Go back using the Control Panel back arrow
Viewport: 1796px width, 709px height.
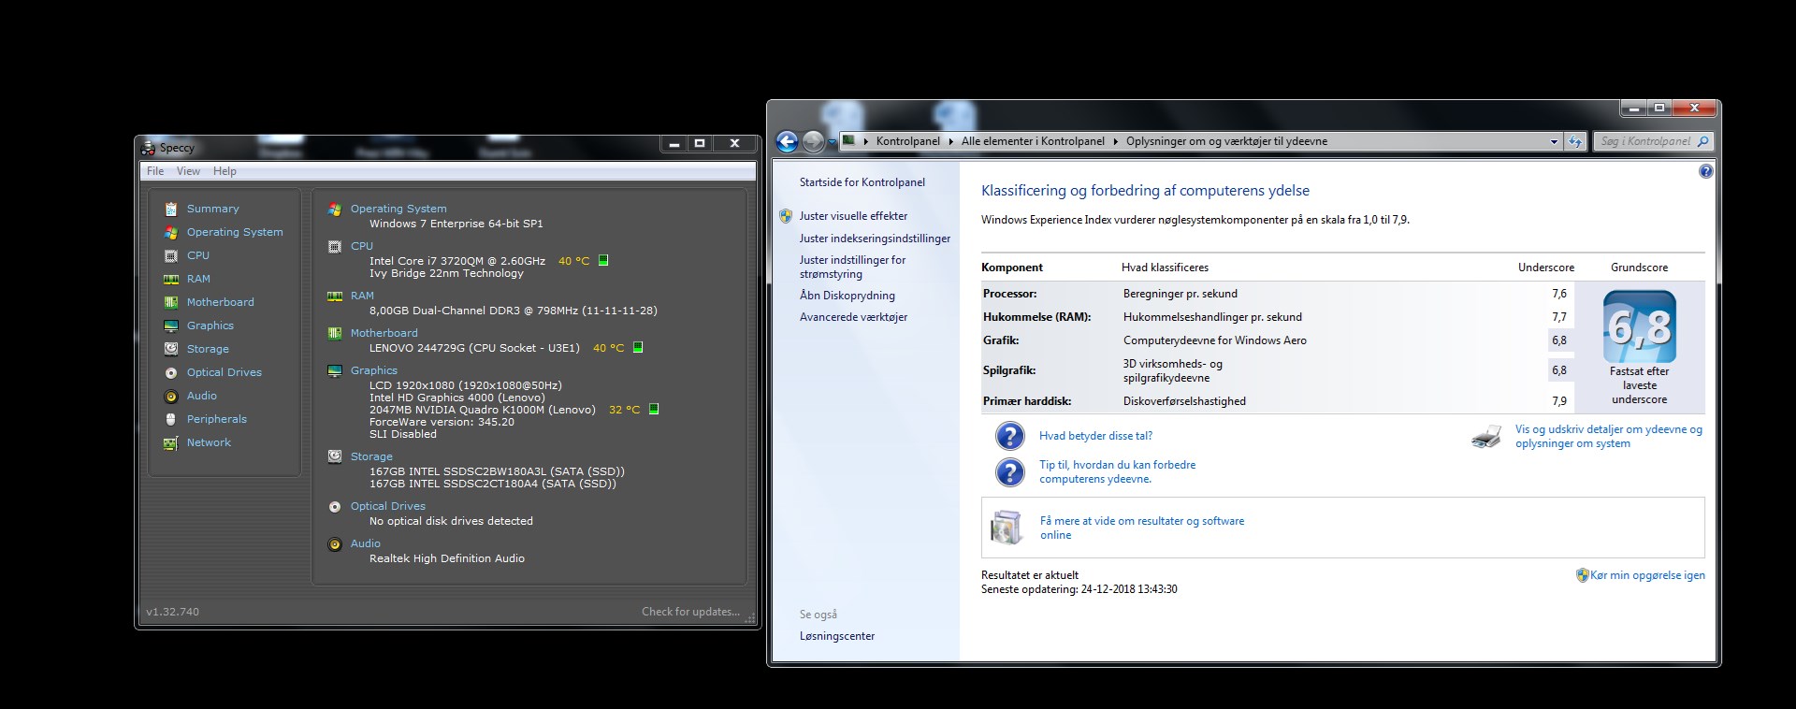tap(788, 141)
